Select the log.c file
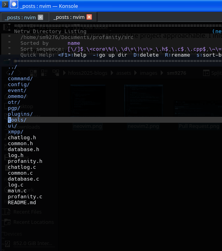 [16, 185]
